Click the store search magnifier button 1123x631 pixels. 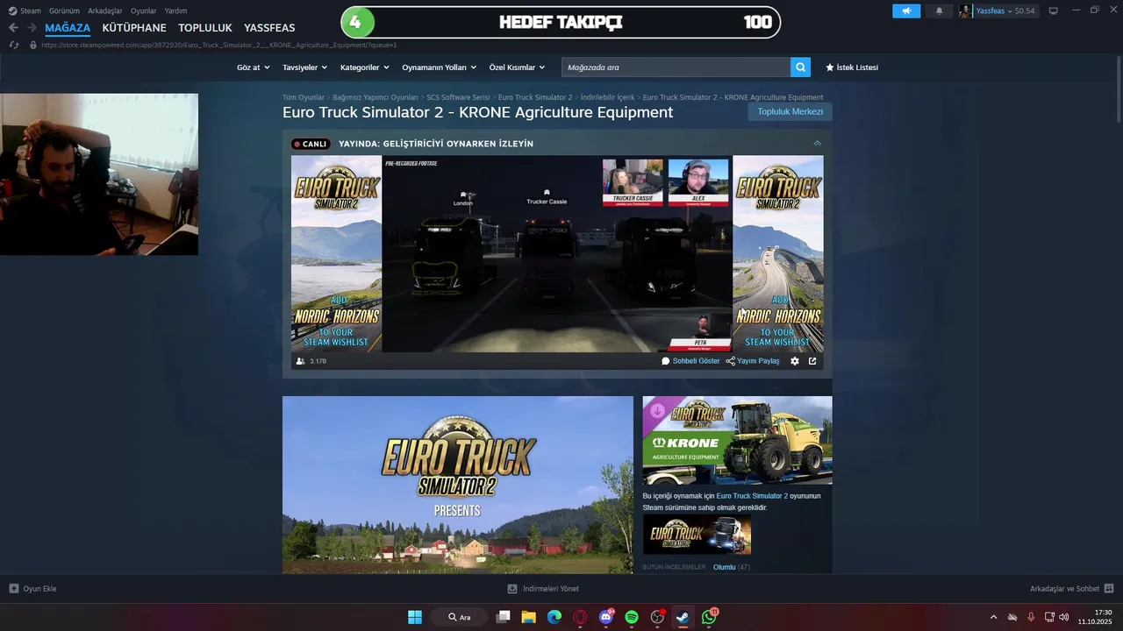click(800, 67)
